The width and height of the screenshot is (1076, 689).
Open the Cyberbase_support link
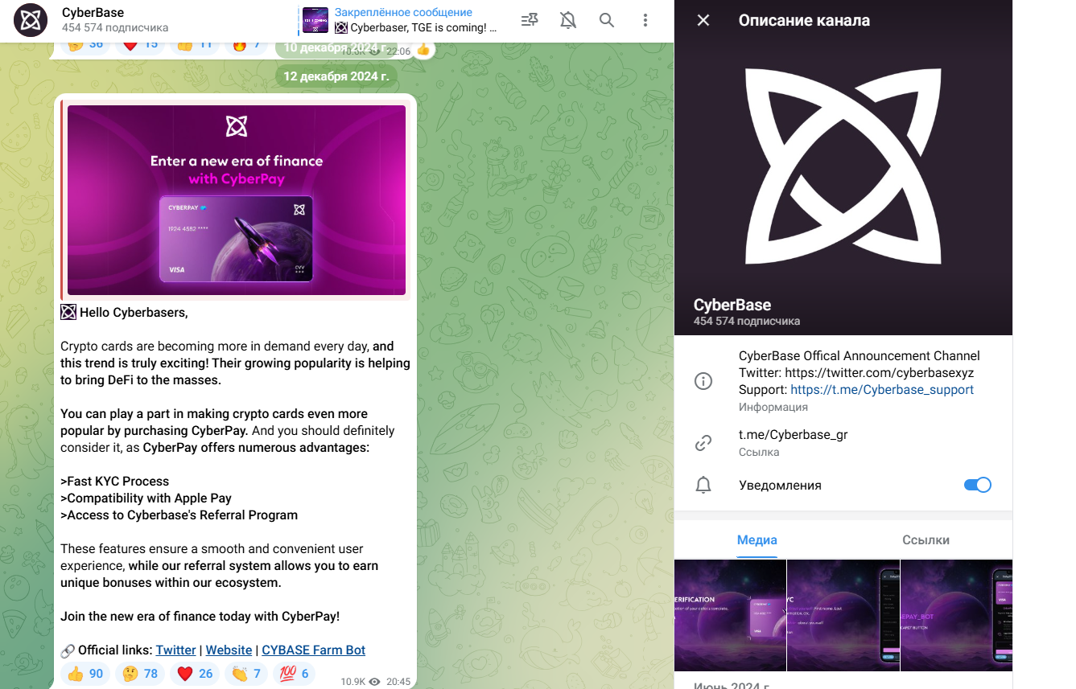pos(882,389)
